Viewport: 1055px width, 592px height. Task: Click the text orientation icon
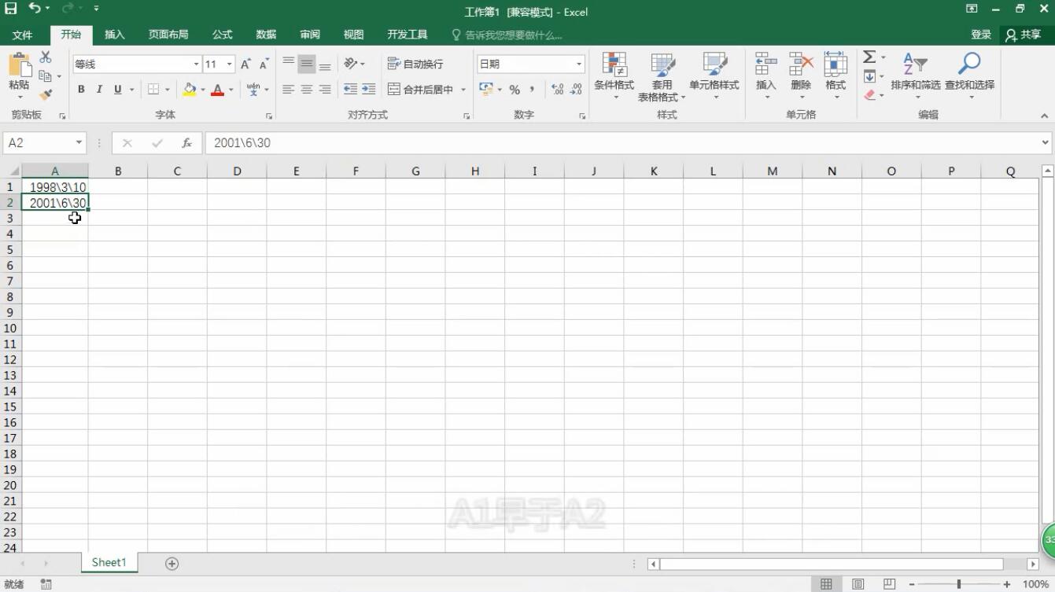coord(350,64)
